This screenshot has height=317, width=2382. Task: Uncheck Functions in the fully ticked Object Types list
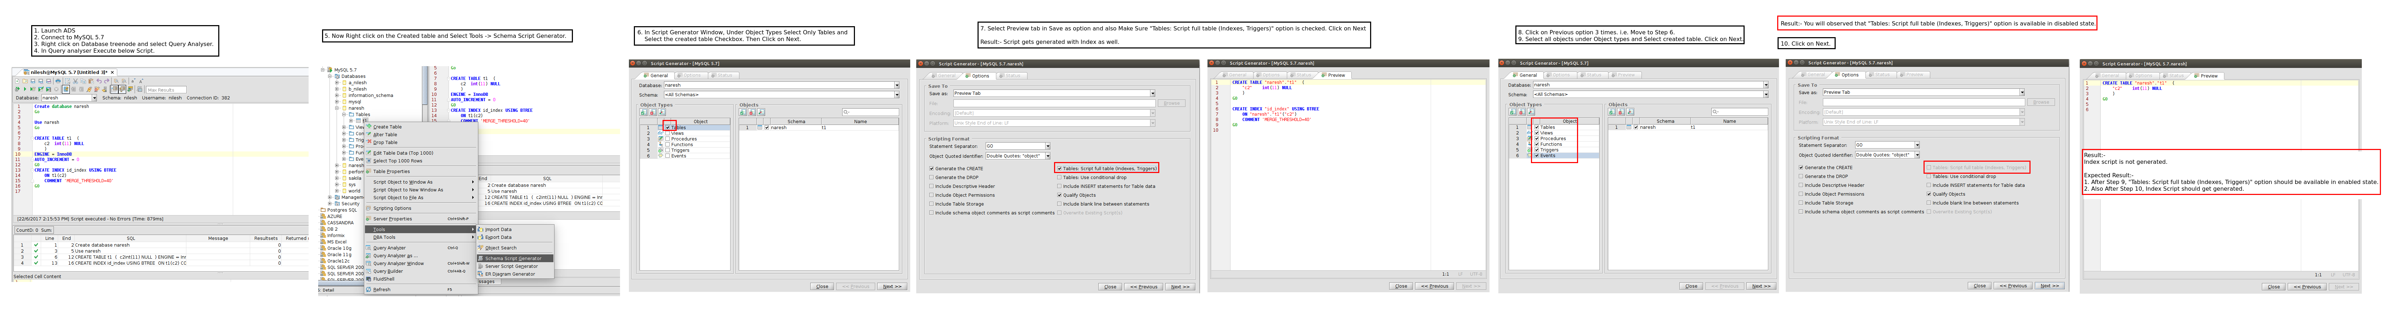1537,144
